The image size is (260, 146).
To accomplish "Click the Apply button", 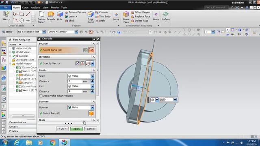I will click(76, 129).
